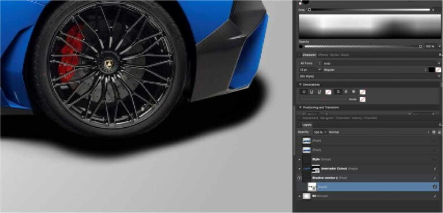Click the colour Opacity slider track
This screenshot has width=443, height=213.
[363, 46]
